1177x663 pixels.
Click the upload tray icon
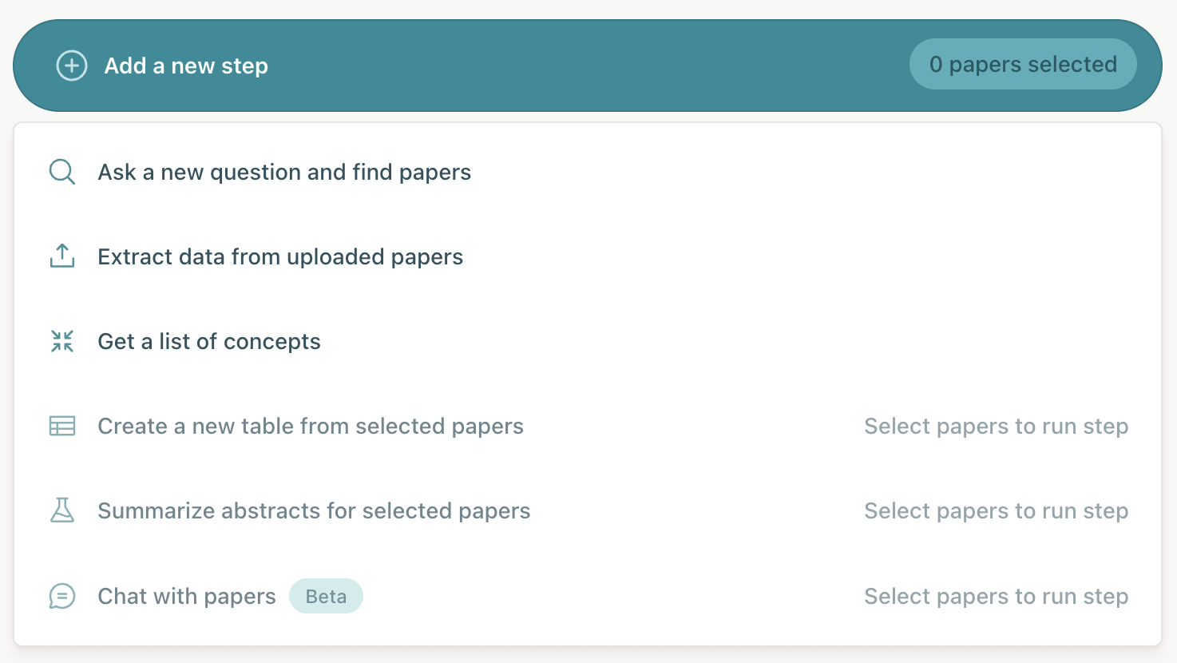click(61, 256)
